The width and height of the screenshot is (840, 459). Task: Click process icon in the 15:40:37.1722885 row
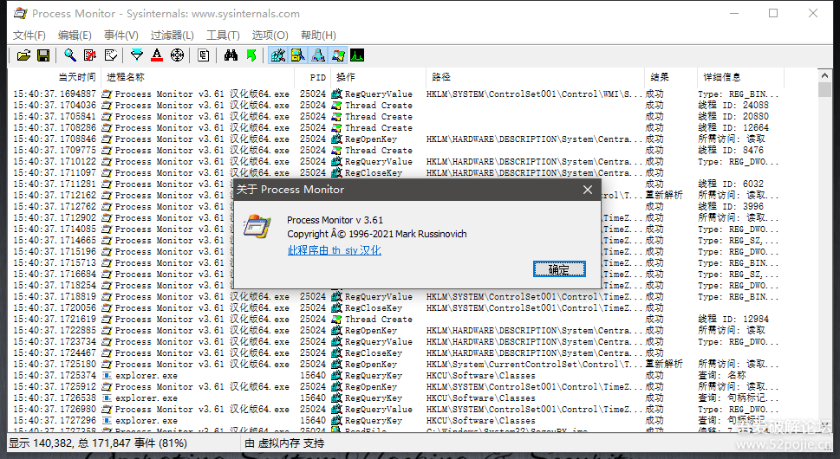(x=107, y=331)
